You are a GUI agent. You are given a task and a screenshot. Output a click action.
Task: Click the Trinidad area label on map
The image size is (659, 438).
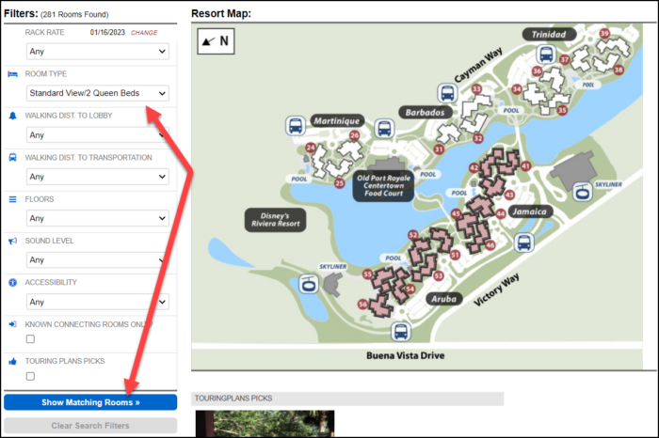[549, 35]
